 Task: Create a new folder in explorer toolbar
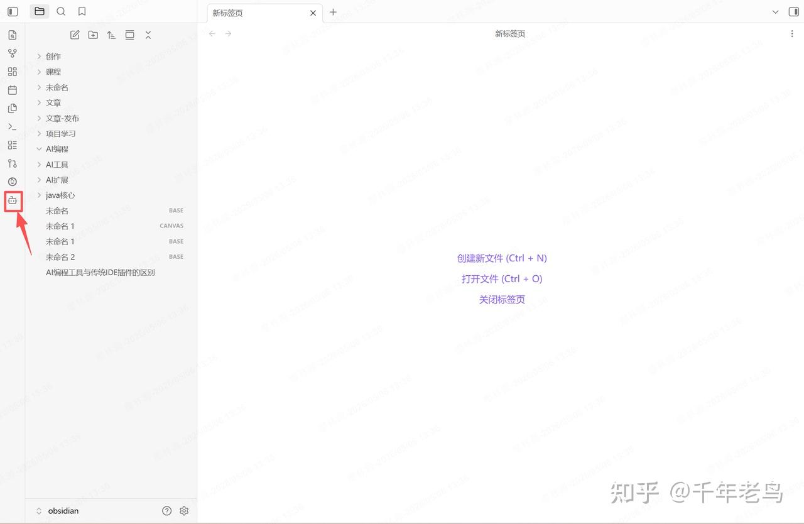point(93,35)
